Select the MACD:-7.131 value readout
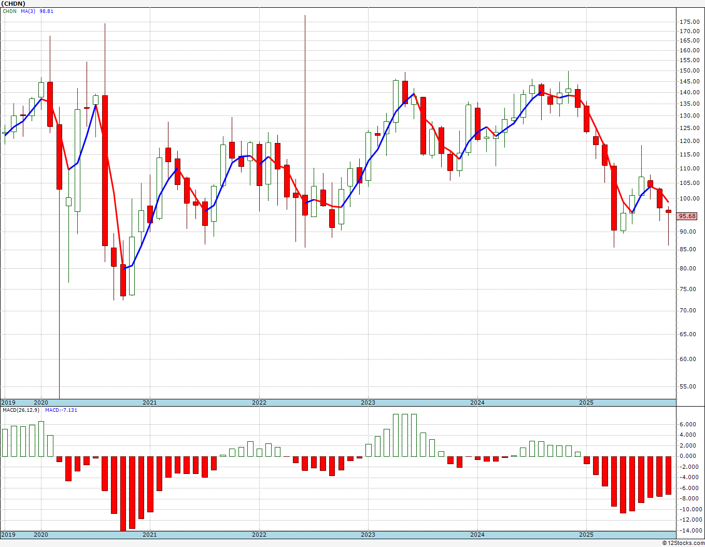The height and width of the screenshot is (547, 705). click(x=61, y=410)
